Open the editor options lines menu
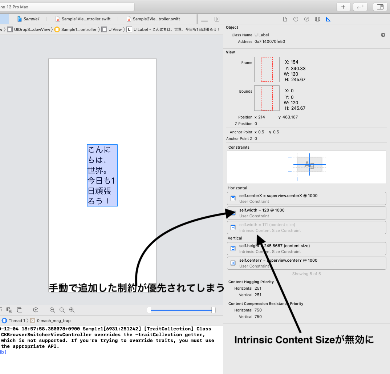 pyautogui.click(x=204, y=19)
